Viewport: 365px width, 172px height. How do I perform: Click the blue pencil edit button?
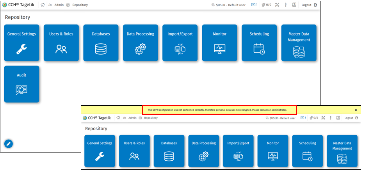pyautogui.click(x=9, y=144)
